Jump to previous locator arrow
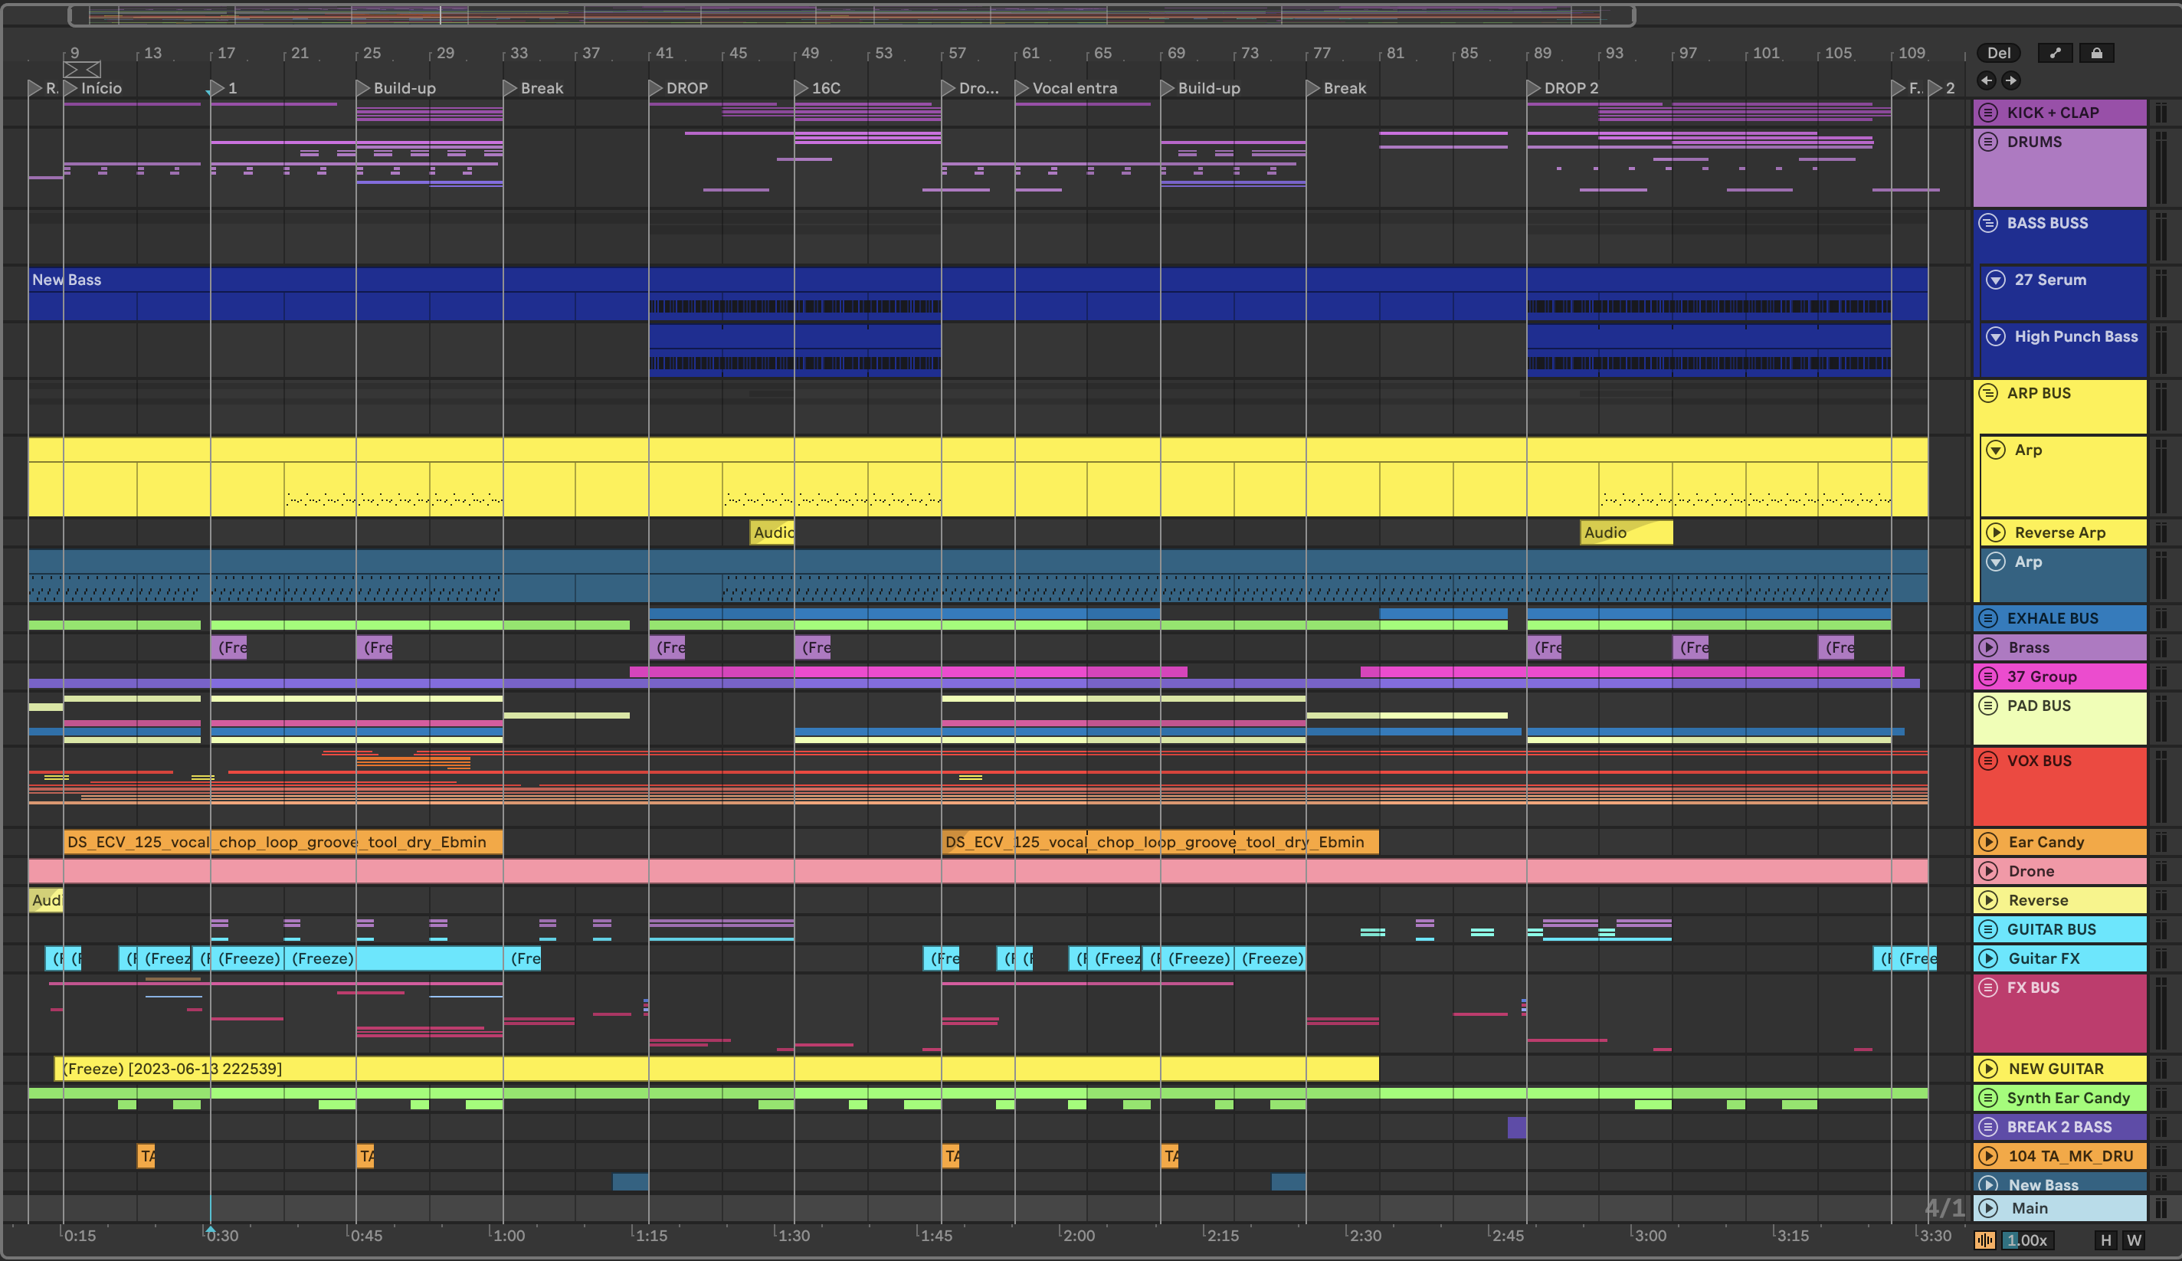This screenshot has width=2182, height=1261. pyautogui.click(x=1987, y=80)
